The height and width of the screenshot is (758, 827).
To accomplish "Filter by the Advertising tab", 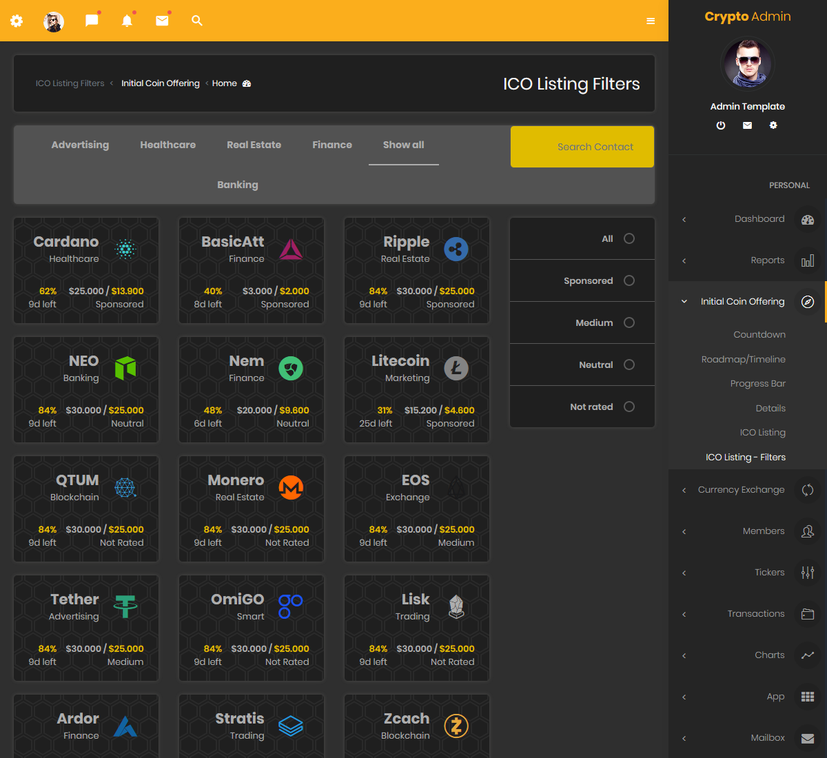I will point(80,145).
